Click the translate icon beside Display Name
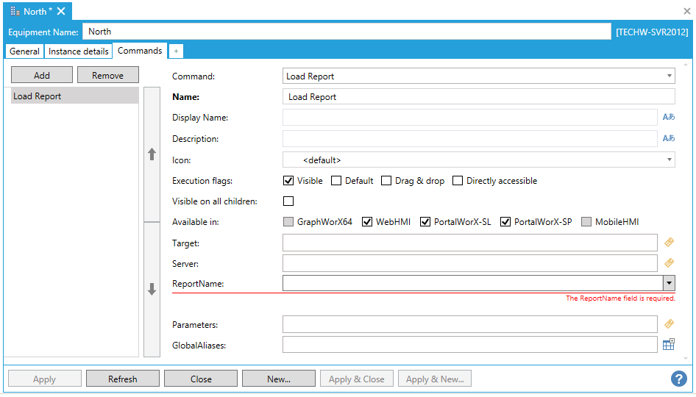 pos(669,118)
